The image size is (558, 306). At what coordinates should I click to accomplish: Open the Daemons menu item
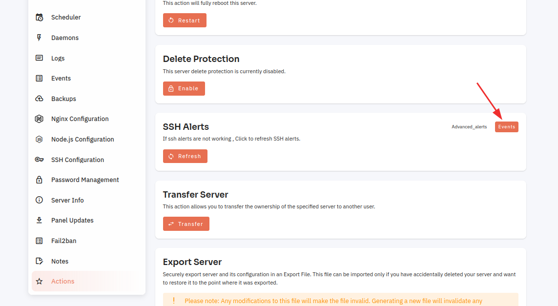(87, 38)
